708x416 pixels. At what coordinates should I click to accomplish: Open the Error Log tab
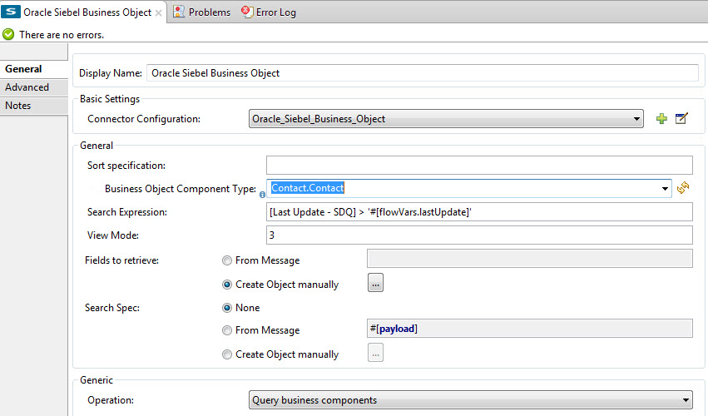269,12
